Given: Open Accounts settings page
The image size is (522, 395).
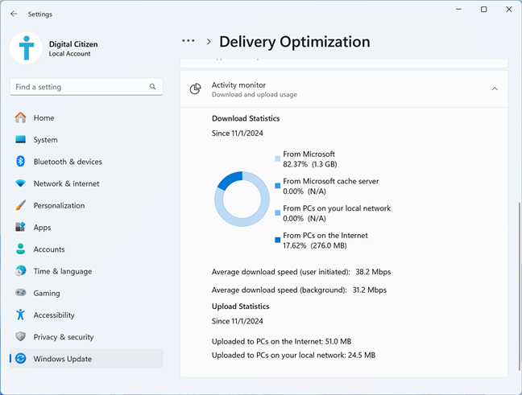Looking at the screenshot, I should pyautogui.click(x=86, y=249).
